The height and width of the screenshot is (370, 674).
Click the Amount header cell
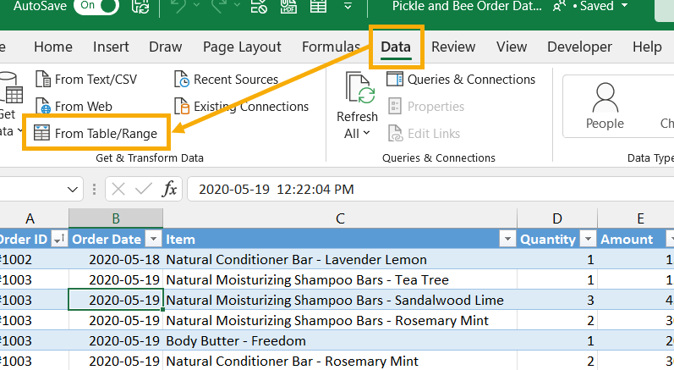click(x=636, y=239)
